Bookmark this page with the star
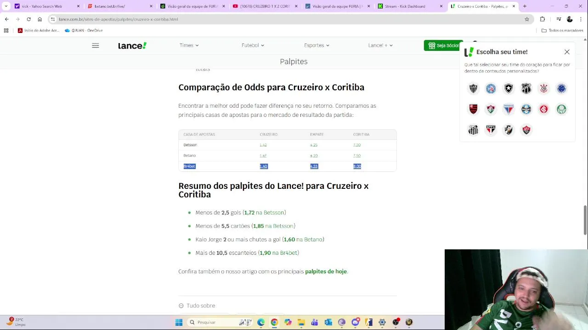This screenshot has height=330, width=588. [527, 19]
